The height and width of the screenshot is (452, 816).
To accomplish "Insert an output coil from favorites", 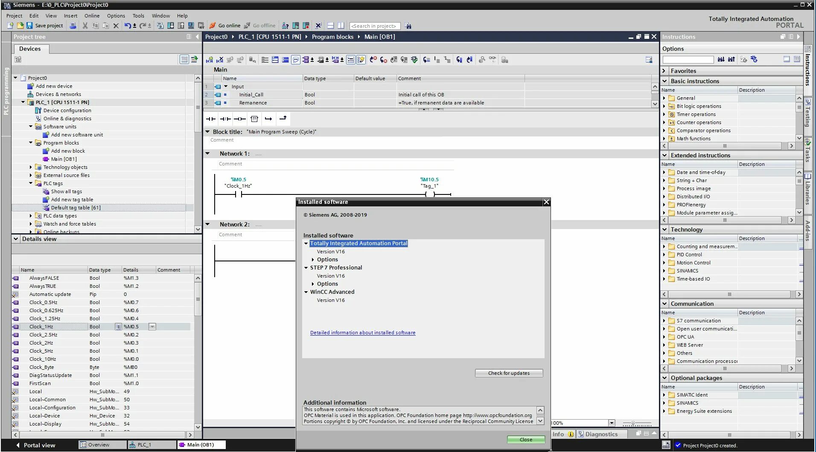I will click(240, 119).
